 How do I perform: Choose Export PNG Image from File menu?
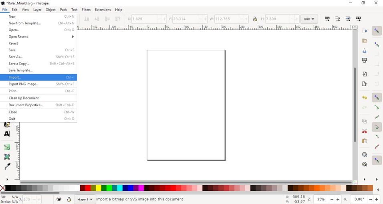click(x=38, y=84)
